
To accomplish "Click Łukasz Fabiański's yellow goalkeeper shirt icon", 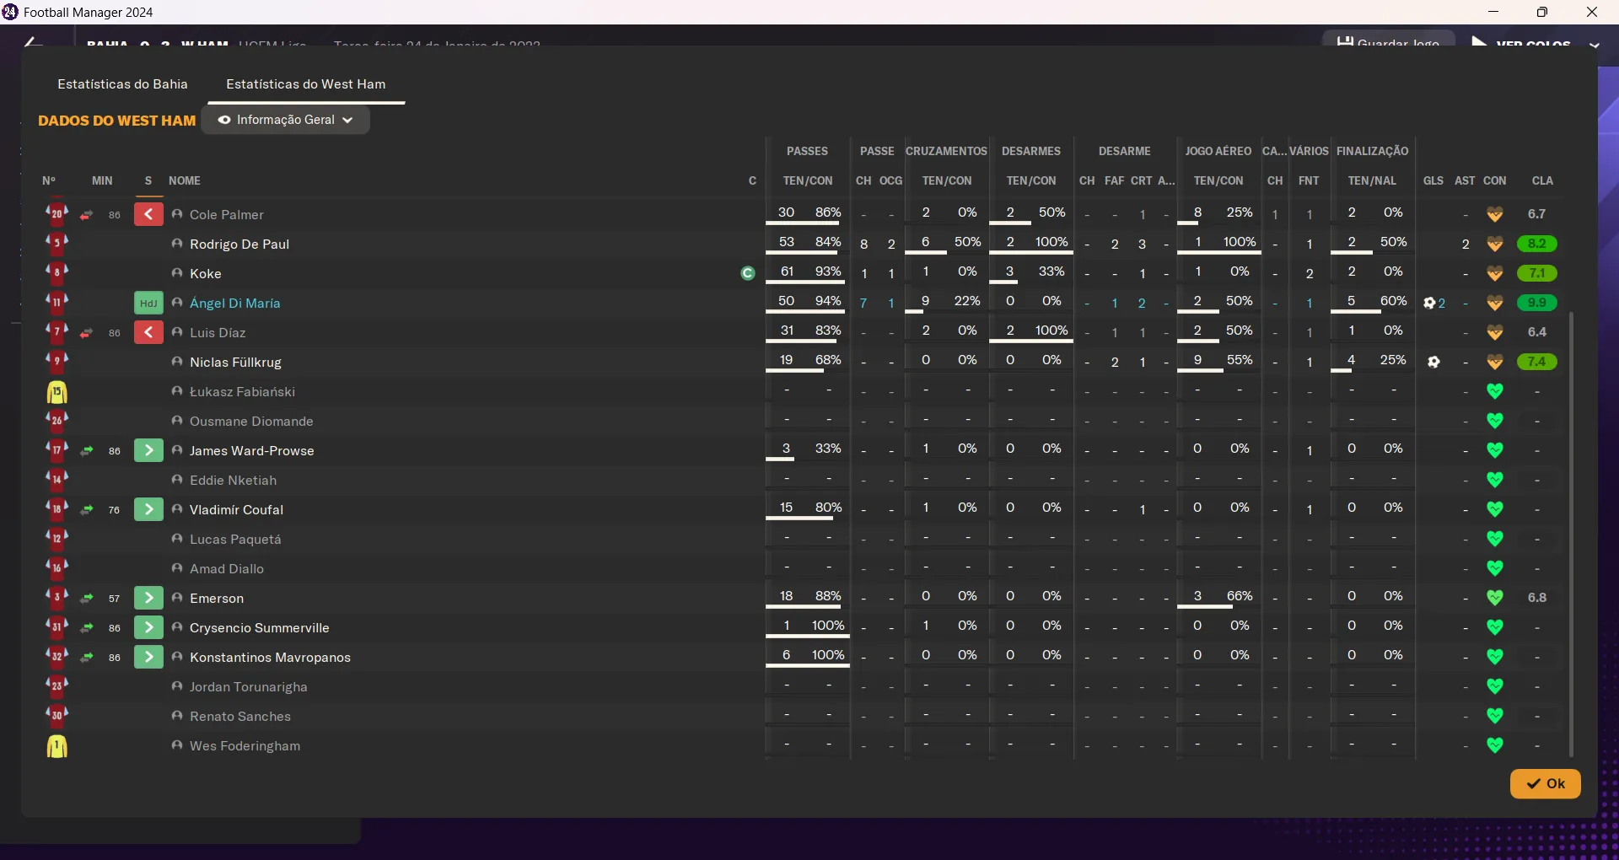I will [x=56, y=392].
